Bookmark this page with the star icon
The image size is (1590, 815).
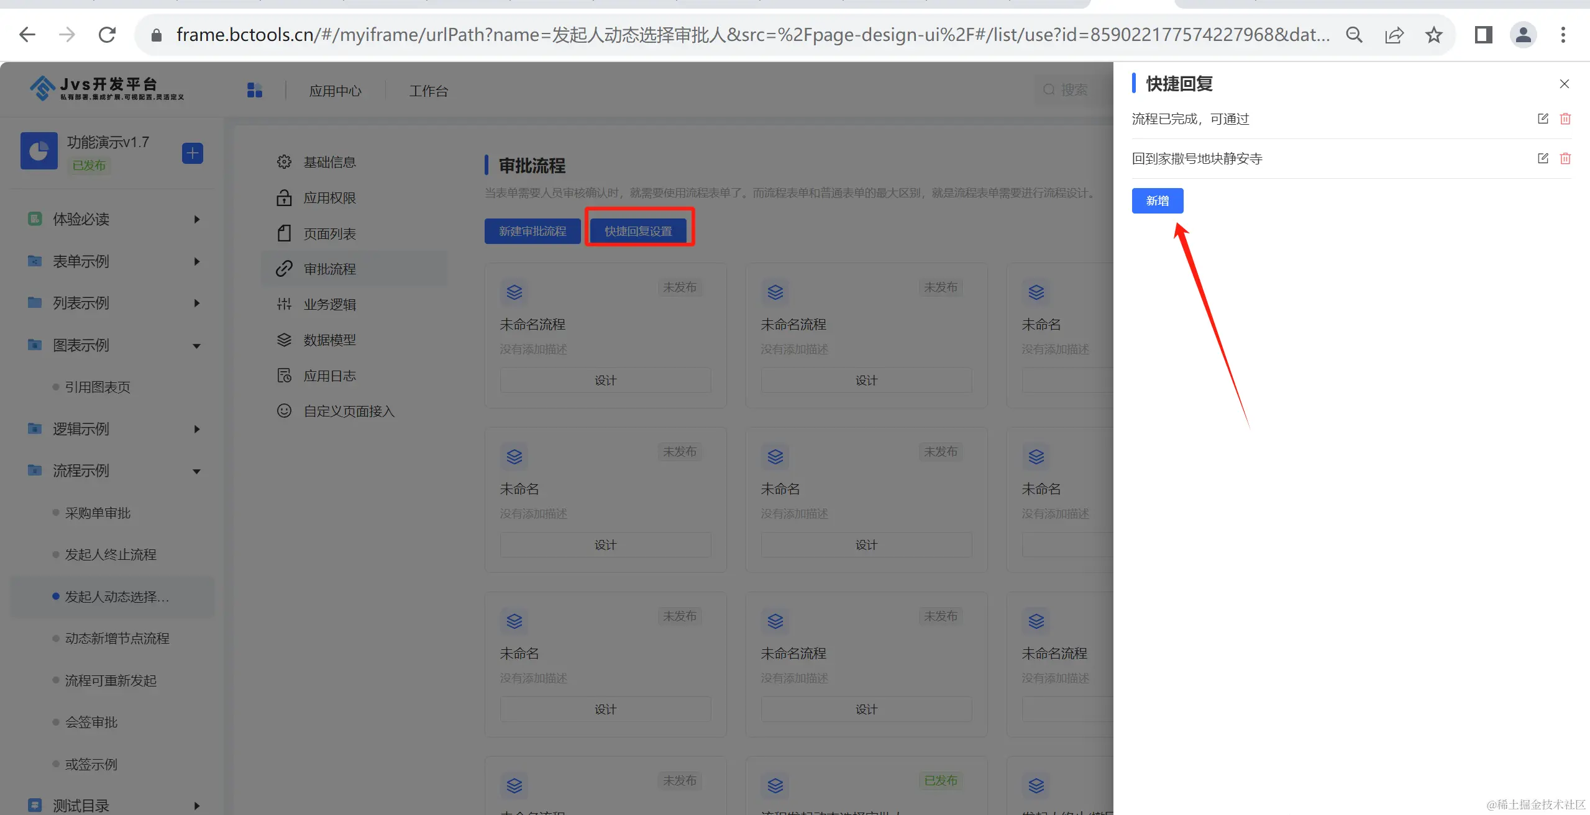[1433, 35]
